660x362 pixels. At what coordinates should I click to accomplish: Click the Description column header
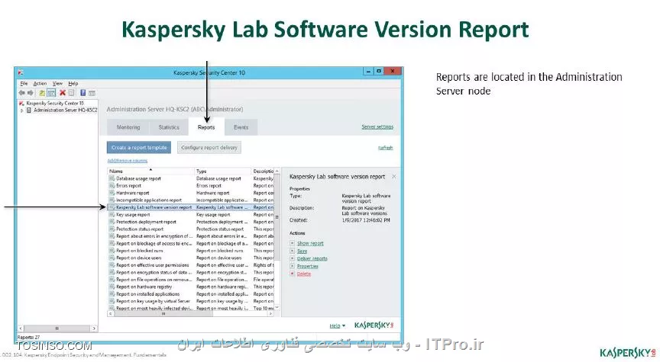(x=263, y=171)
